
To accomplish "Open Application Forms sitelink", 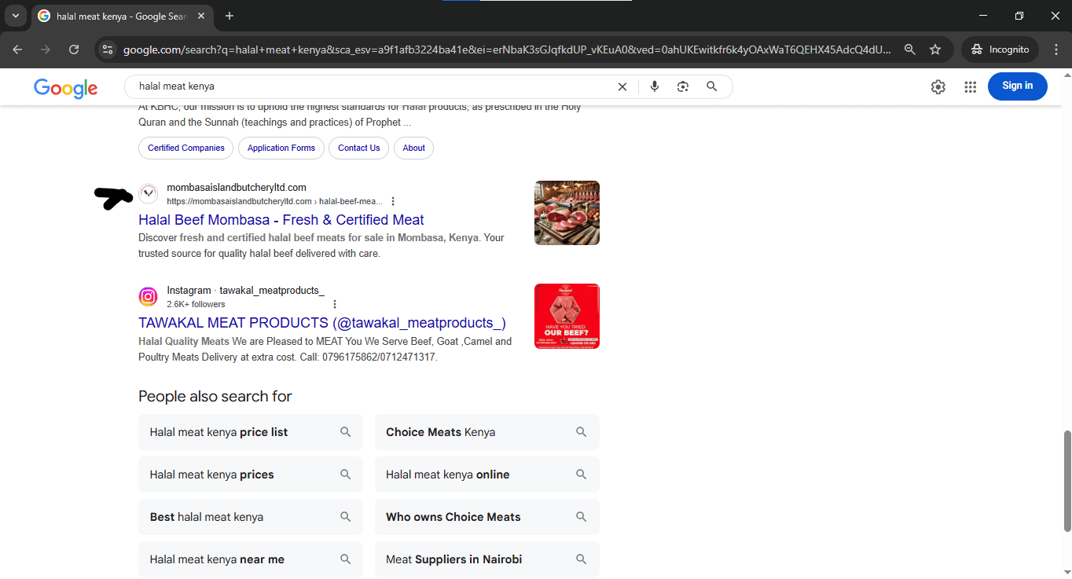I will coord(281,148).
